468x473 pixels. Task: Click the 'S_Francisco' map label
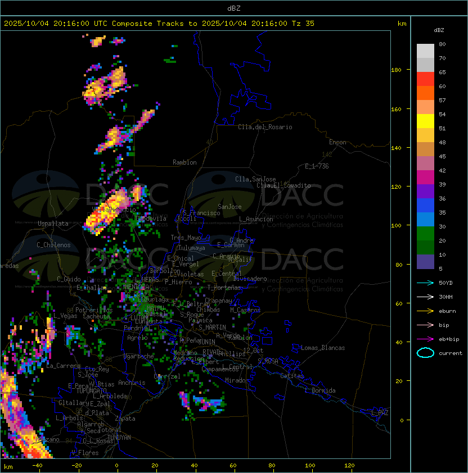[x=201, y=213]
